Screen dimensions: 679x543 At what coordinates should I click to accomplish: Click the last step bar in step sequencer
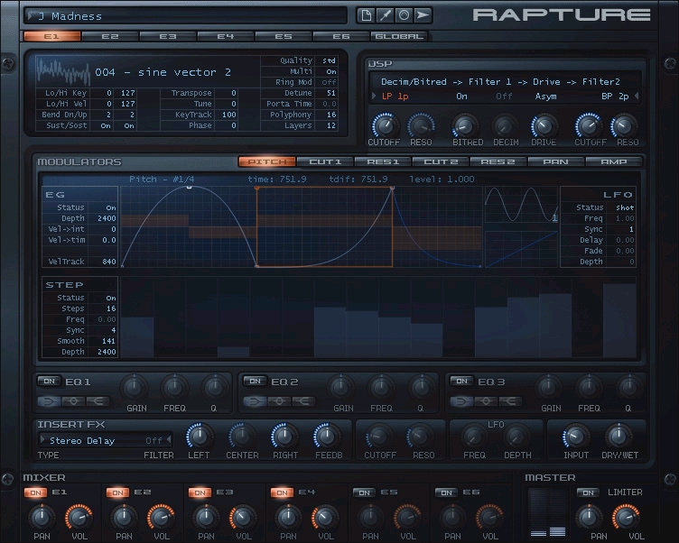[619, 320]
